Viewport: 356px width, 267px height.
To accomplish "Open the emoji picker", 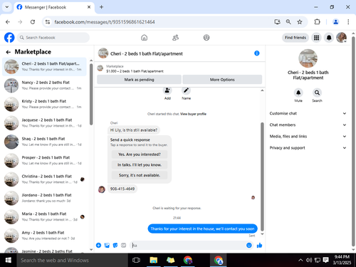I will 249,245.
